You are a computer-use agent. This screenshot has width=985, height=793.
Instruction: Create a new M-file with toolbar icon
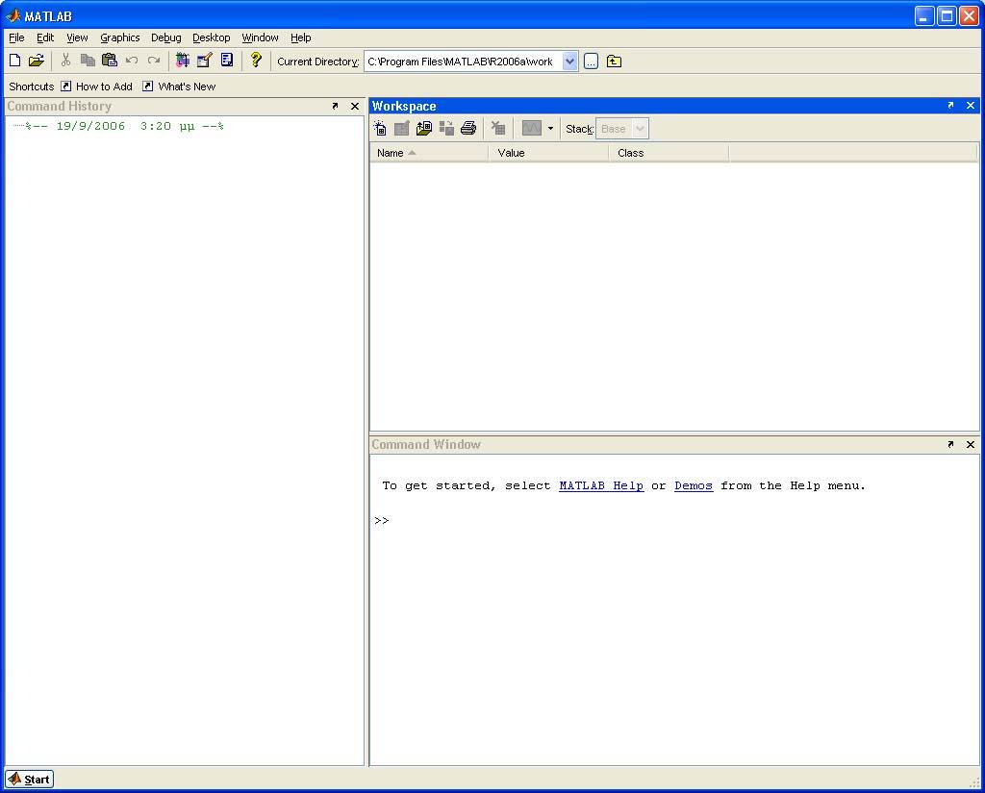tap(15, 61)
